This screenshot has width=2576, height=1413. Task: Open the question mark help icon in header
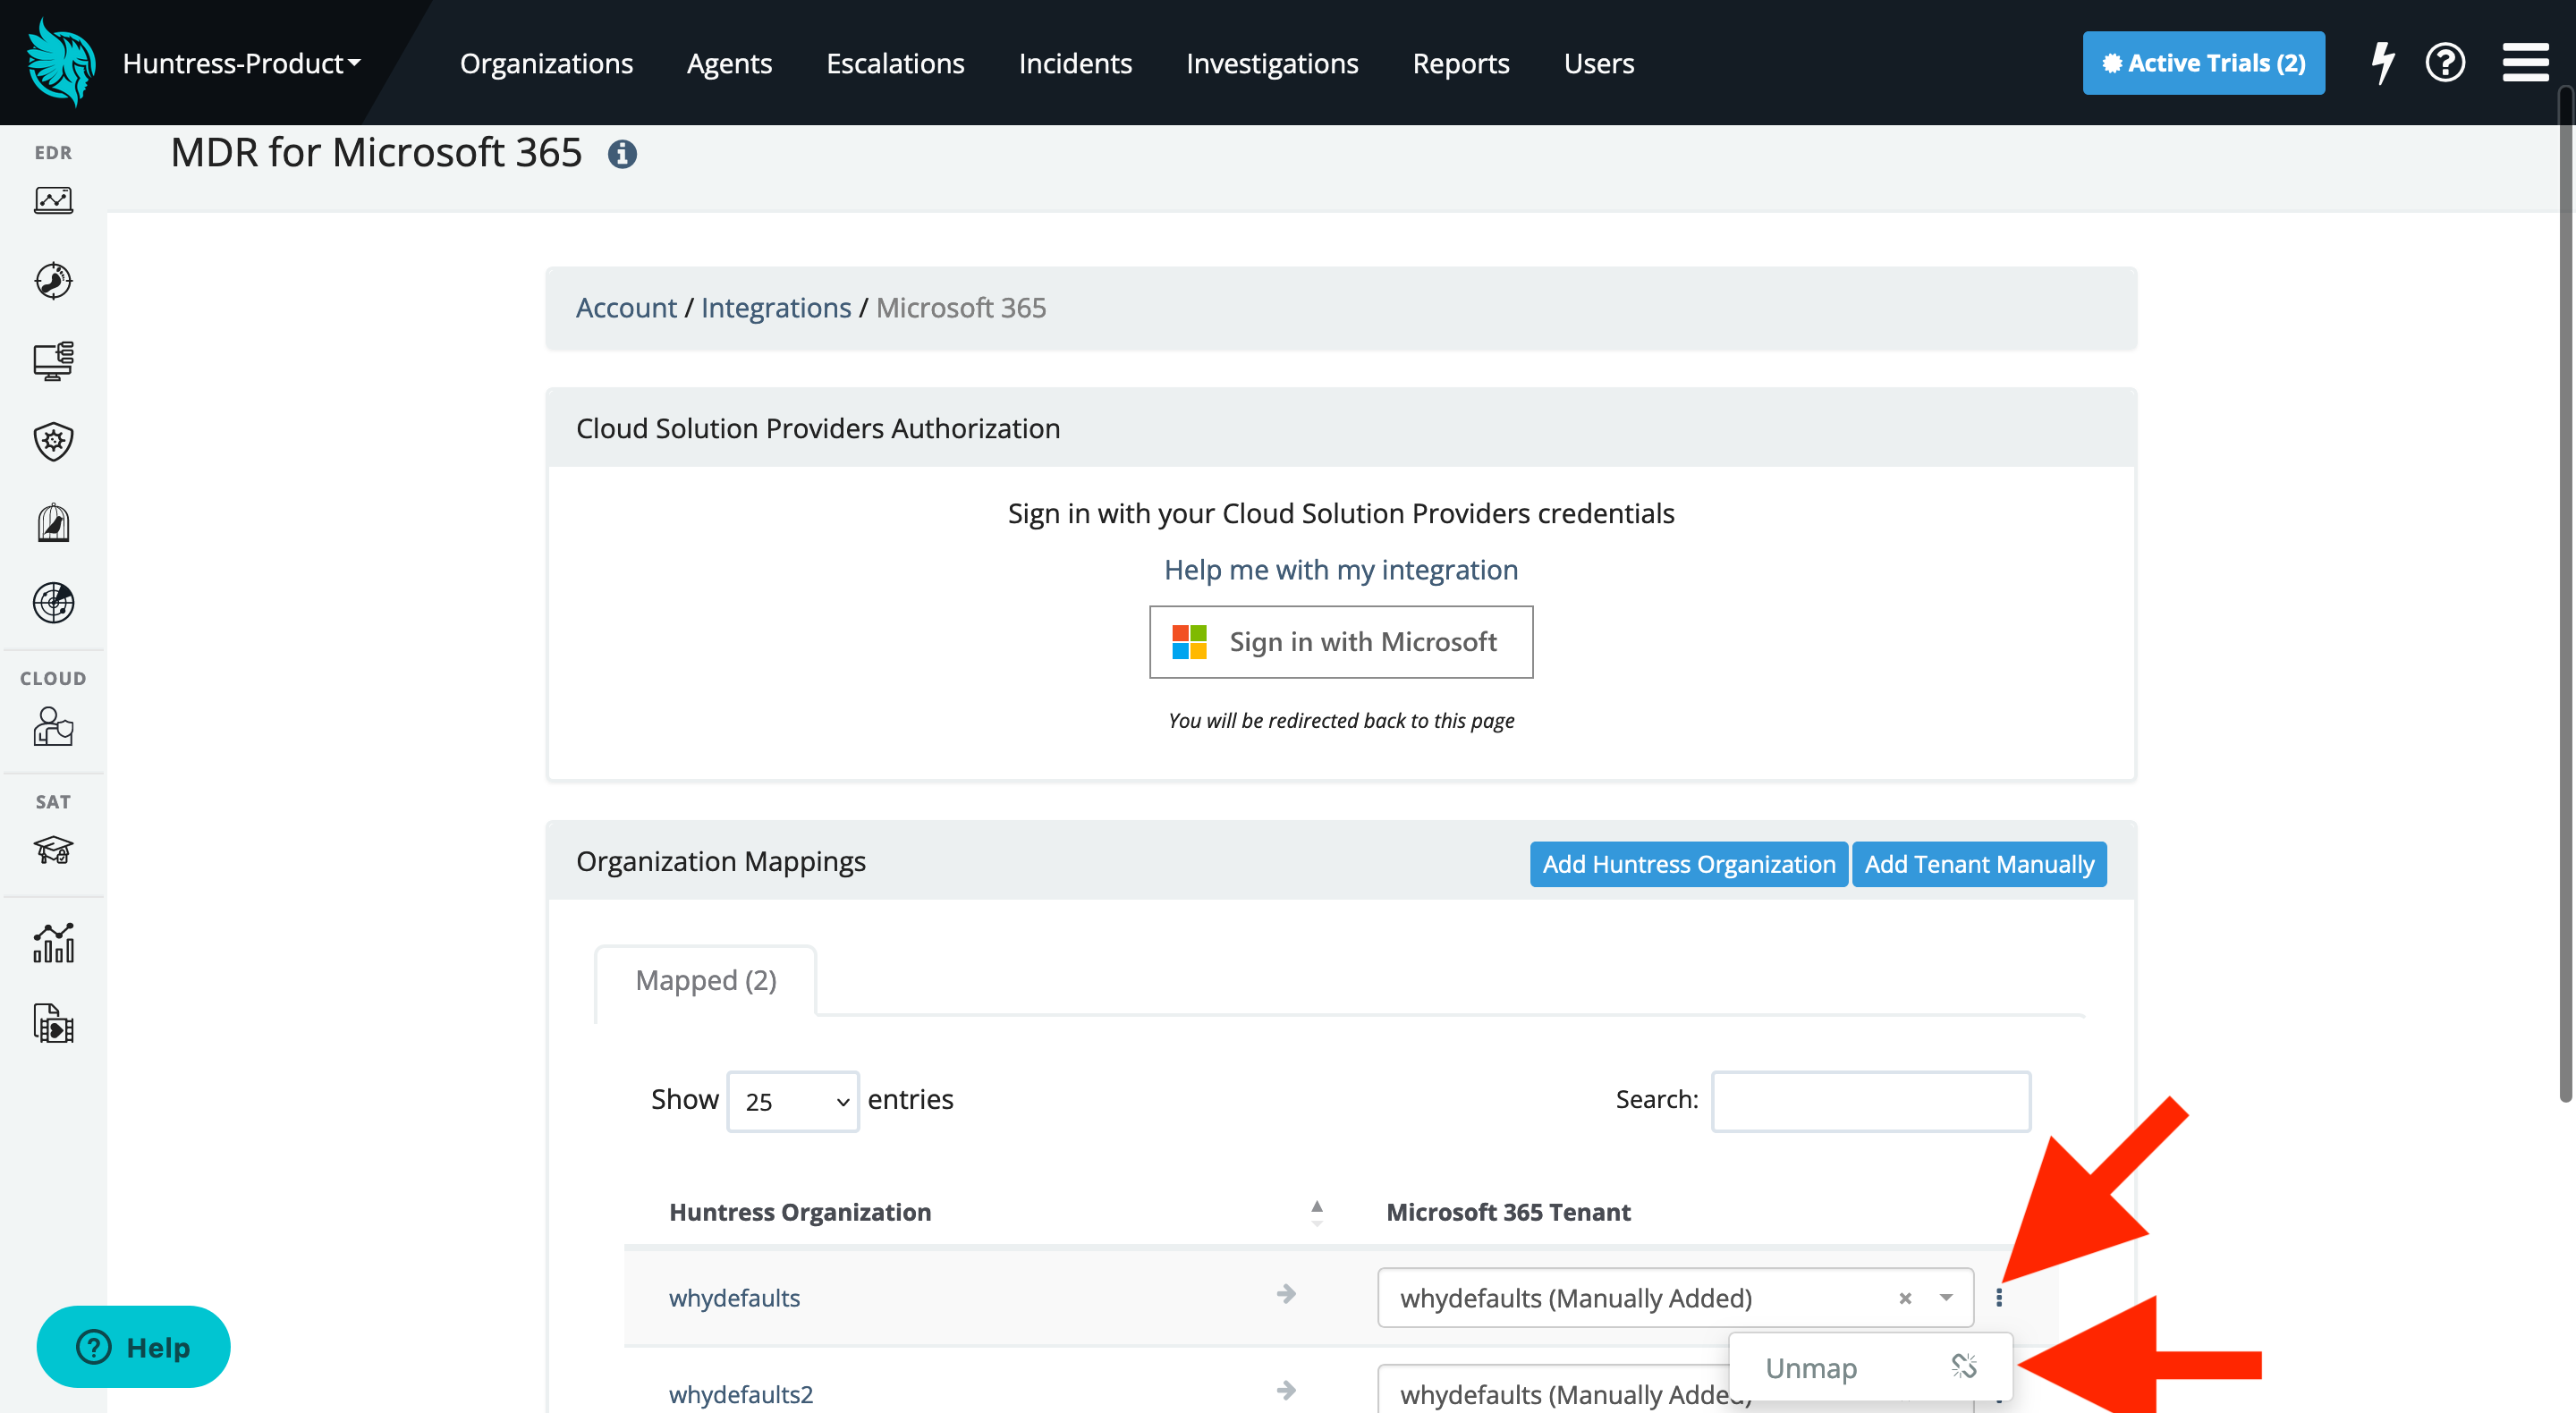2445,63
